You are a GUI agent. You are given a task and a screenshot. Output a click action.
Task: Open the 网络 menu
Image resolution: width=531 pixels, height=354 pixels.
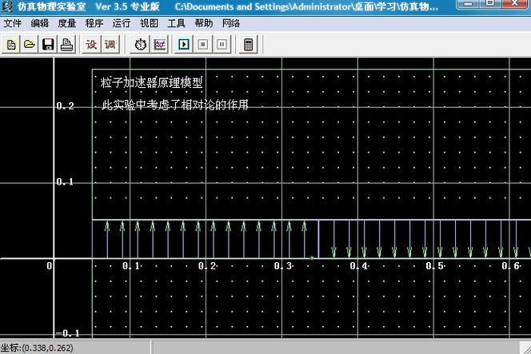coord(231,23)
